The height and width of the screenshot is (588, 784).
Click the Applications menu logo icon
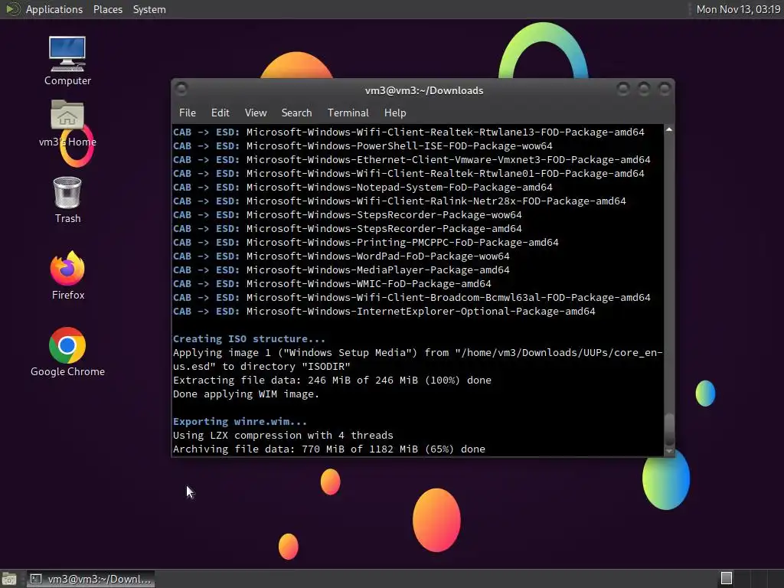click(x=12, y=9)
